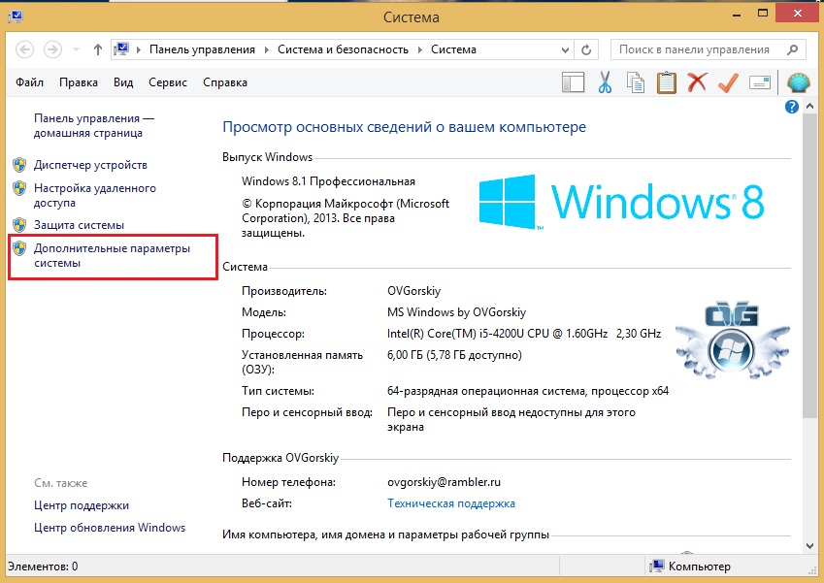Minimize the Система window
This screenshot has height=583, width=824.
point(738,15)
